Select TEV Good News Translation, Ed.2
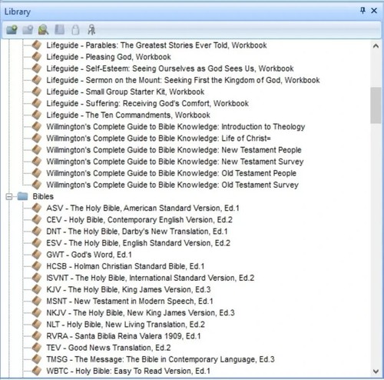The width and height of the screenshot is (384, 380). point(108,348)
